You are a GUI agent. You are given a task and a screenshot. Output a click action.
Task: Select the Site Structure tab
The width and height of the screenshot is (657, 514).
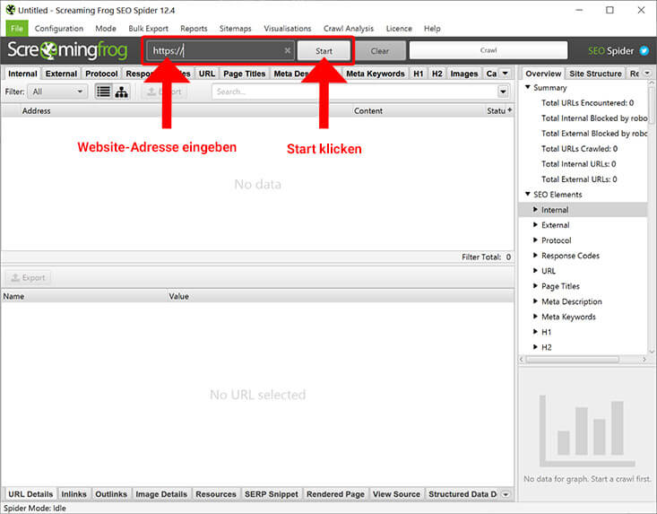click(x=595, y=74)
